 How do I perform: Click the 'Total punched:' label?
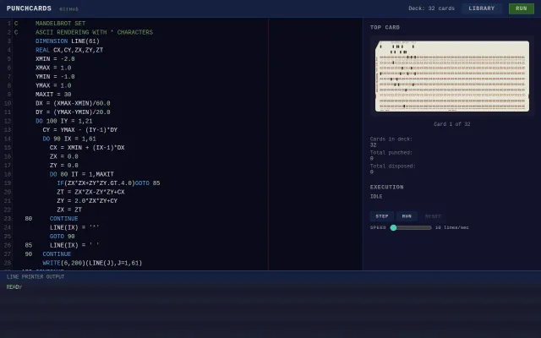(x=391, y=153)
